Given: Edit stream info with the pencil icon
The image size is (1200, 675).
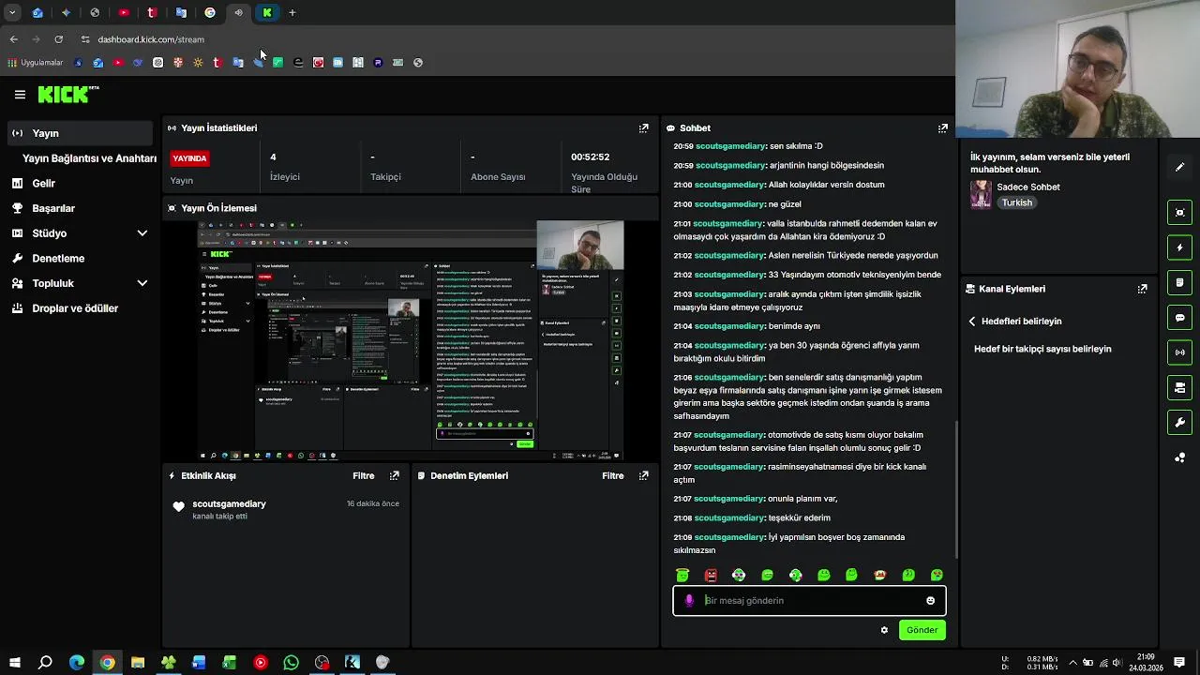Looking at the screenshot, I should coord(1179,167).
